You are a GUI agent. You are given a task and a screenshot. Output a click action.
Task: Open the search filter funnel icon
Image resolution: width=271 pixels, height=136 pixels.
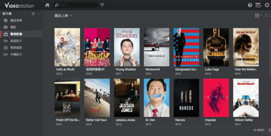tap(102, 5)
